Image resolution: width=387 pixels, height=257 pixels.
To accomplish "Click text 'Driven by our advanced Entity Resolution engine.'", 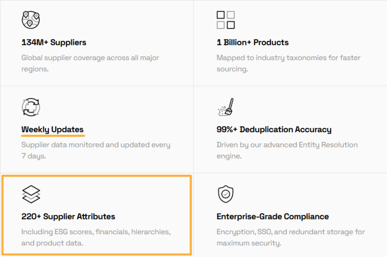I will pyautogui.click(x=287, y=150).
